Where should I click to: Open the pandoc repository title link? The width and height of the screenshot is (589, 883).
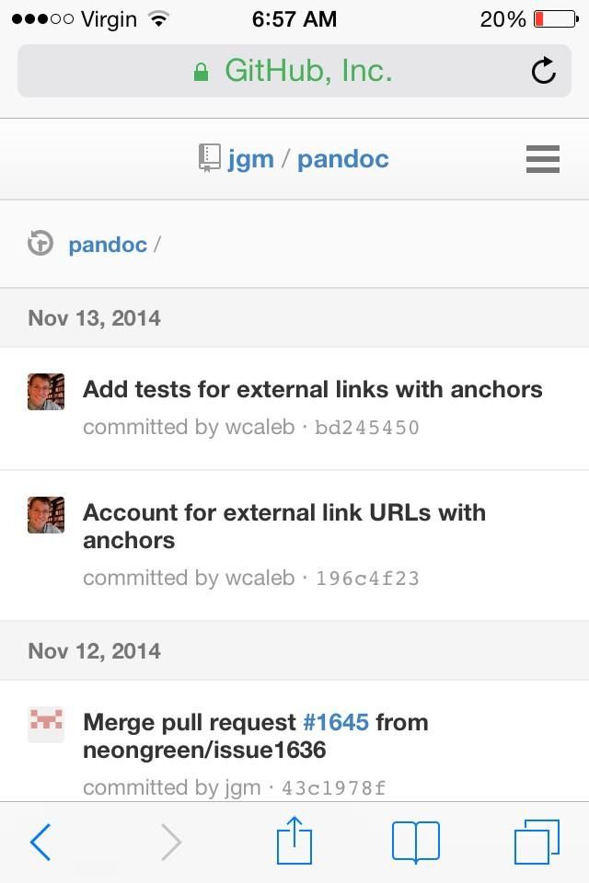(343, 158)
